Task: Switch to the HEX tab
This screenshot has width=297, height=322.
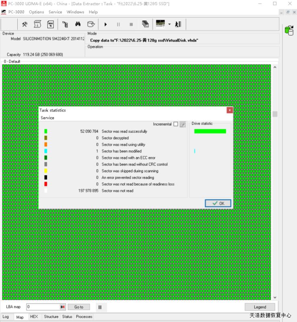Action: pyautogui.click(x=34, y=317)
